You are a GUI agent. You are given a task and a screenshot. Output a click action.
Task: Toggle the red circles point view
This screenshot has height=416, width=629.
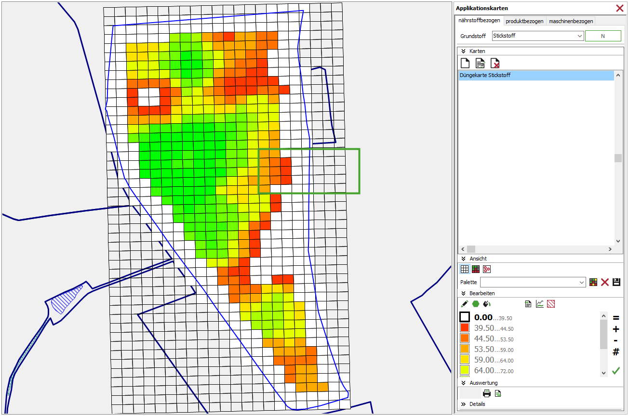(x=487, y=269)
